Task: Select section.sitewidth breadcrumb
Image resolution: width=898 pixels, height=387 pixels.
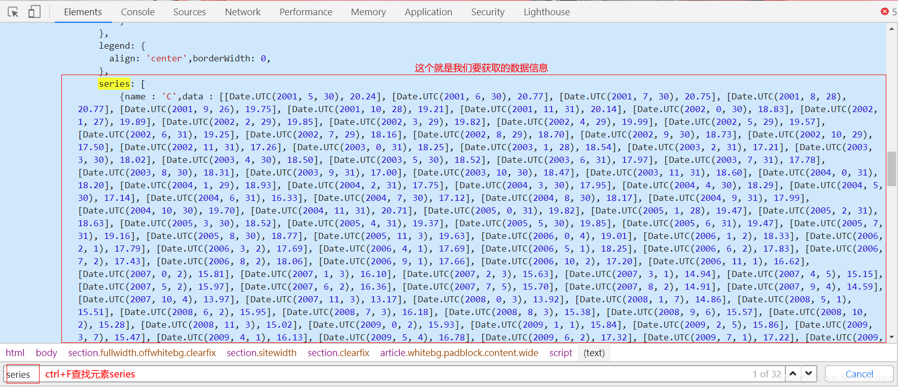Action: (x=261, y=353)
